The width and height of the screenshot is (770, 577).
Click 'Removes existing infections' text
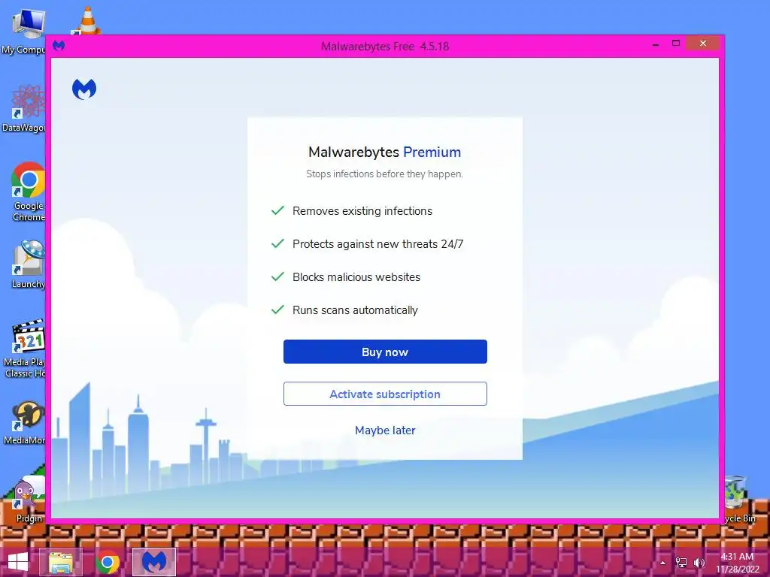pyautogui.click(x=362, y=211)
